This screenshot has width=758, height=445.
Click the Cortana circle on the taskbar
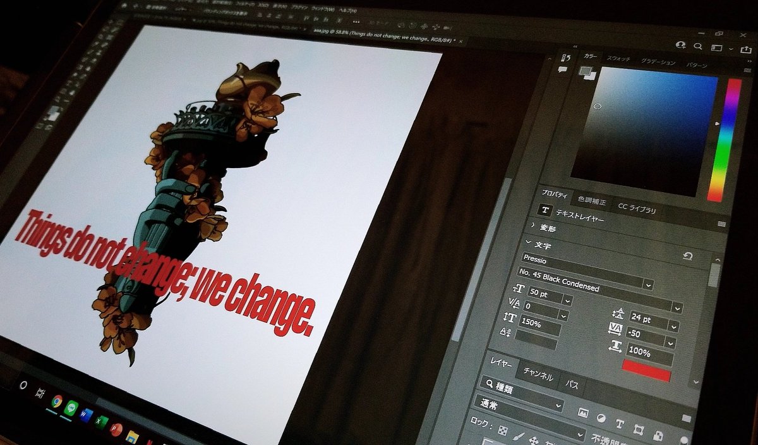(23, 384)
